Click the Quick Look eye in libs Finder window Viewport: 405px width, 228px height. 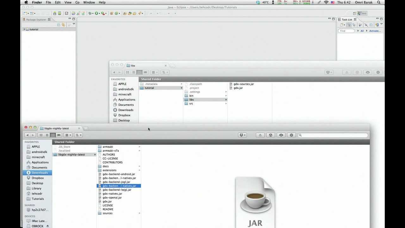pos(368,72)
